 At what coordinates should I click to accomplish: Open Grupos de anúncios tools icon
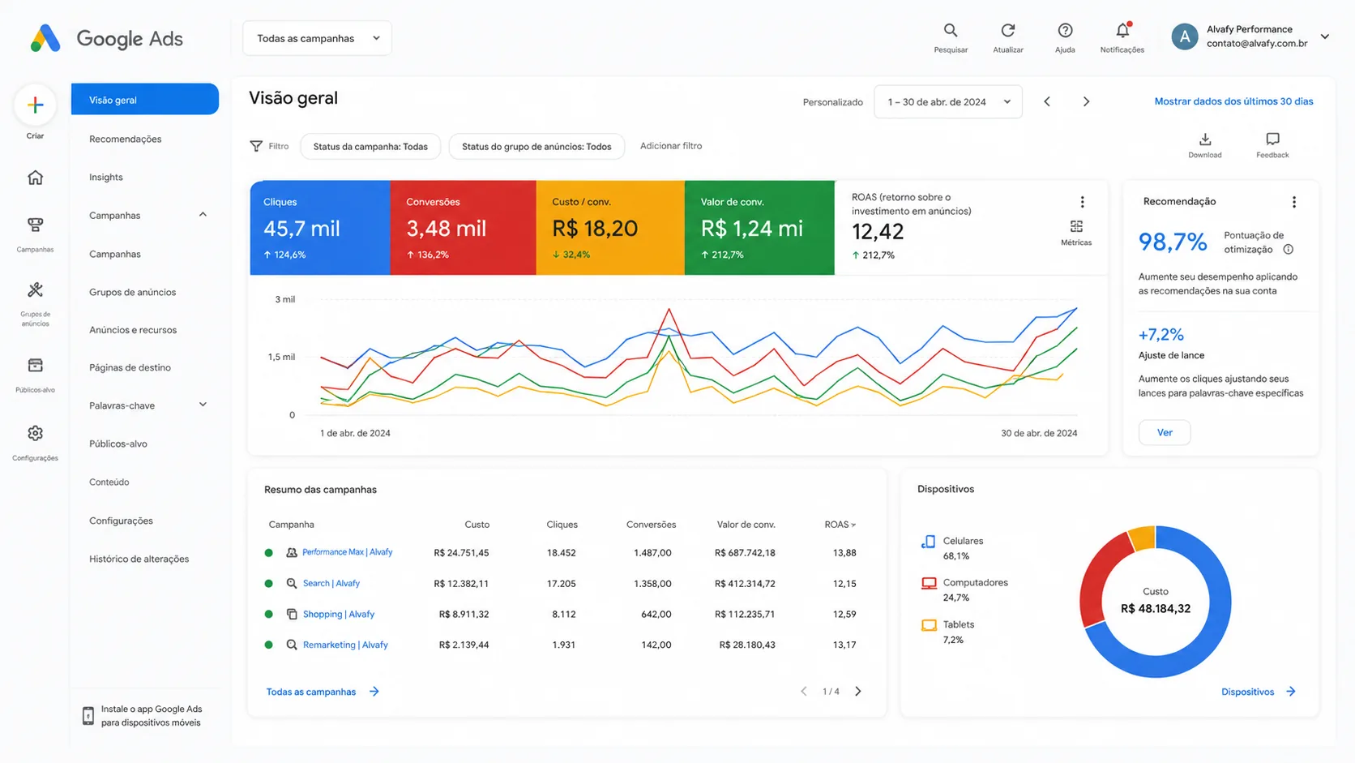(35, 289)
